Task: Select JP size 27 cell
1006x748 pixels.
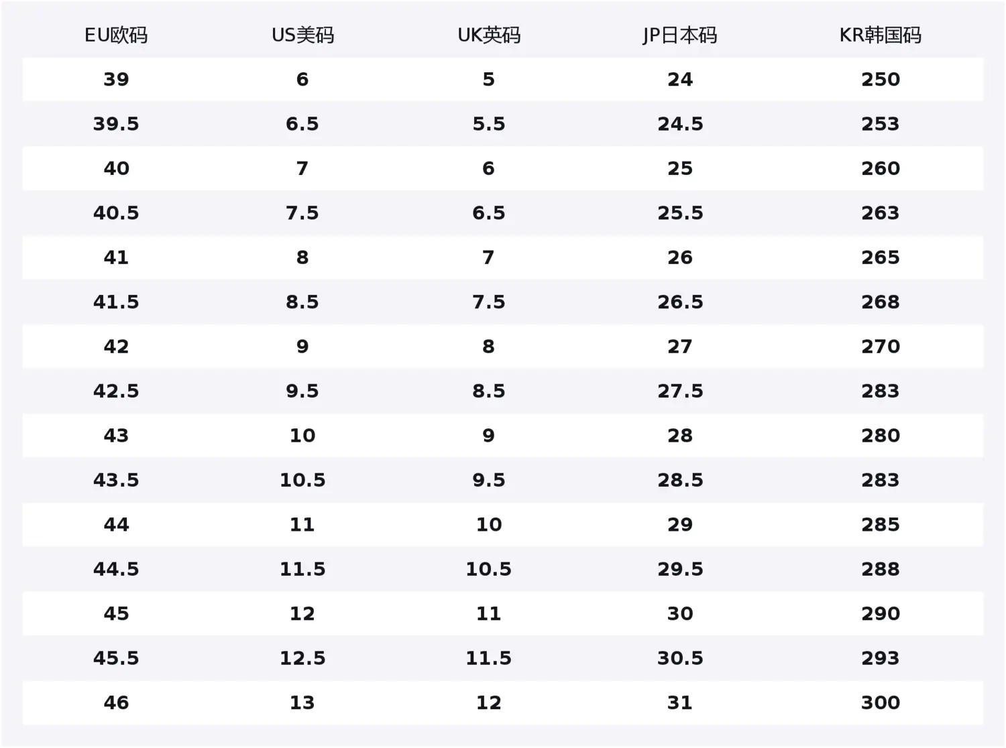Action: (680, 347)
